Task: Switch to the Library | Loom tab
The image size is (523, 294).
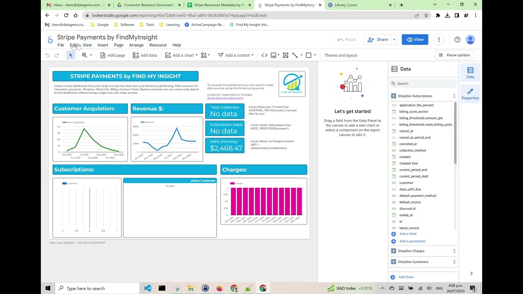Action: [x=360, y=5]
